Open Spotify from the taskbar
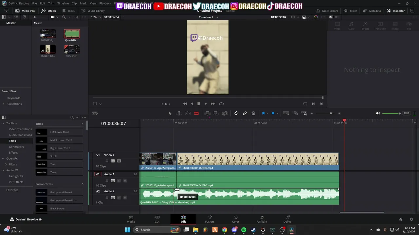 (x=244, y=230)
